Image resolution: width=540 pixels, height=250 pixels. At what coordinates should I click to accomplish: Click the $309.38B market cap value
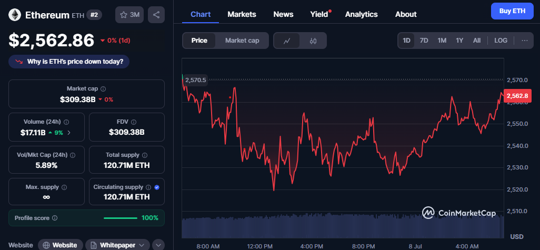click(x=78, y=99)
